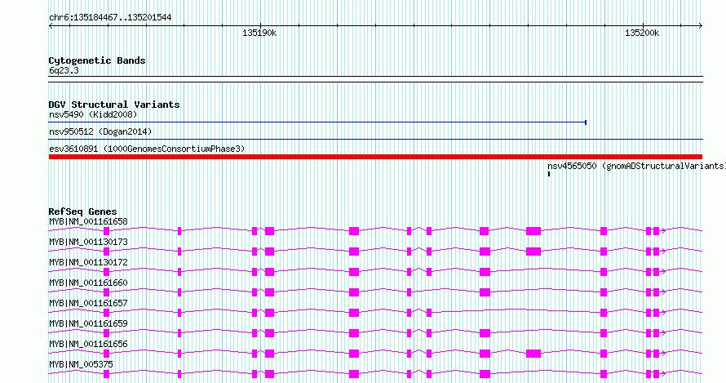Image resolution: width=726 pixels, height=383 pixels.
Task: Click the right arrowhead of the ruler
Action: tap(701, 26)
